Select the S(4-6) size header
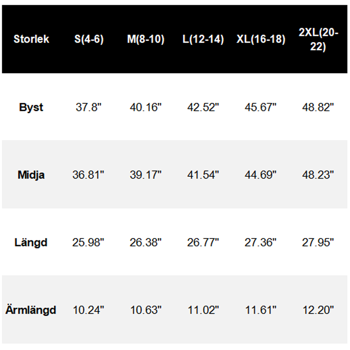350x350 pixels. point(89,39)
